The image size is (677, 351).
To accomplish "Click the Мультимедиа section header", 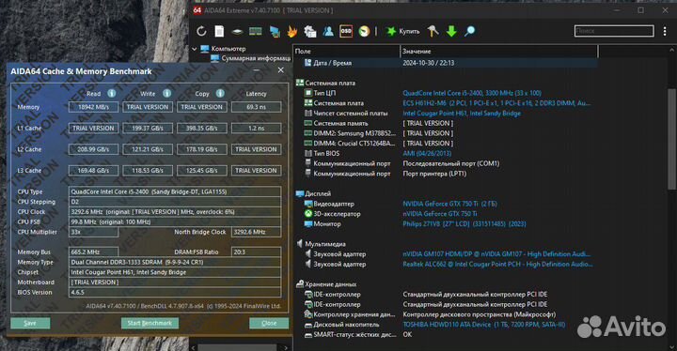I will coord(325,244).
